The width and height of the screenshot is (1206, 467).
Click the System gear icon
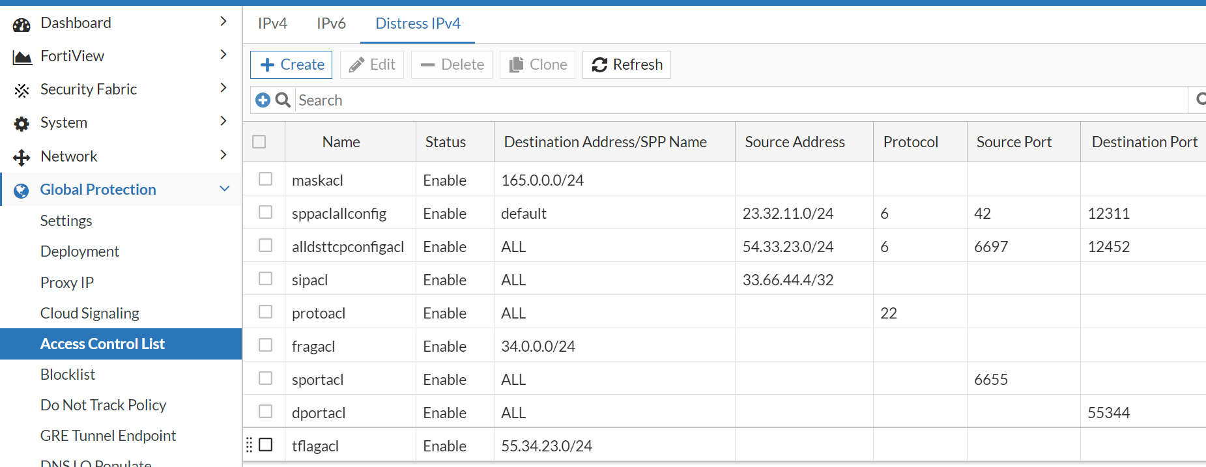[x=22, y=124]
